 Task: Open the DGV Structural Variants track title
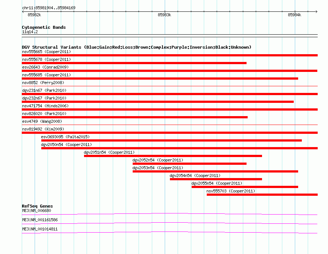[x=137, y=47]
